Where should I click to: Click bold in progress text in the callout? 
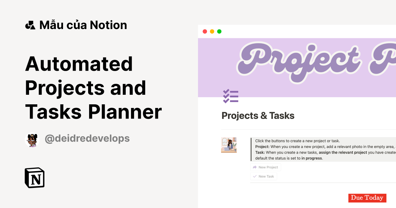[x=312, y=158]
